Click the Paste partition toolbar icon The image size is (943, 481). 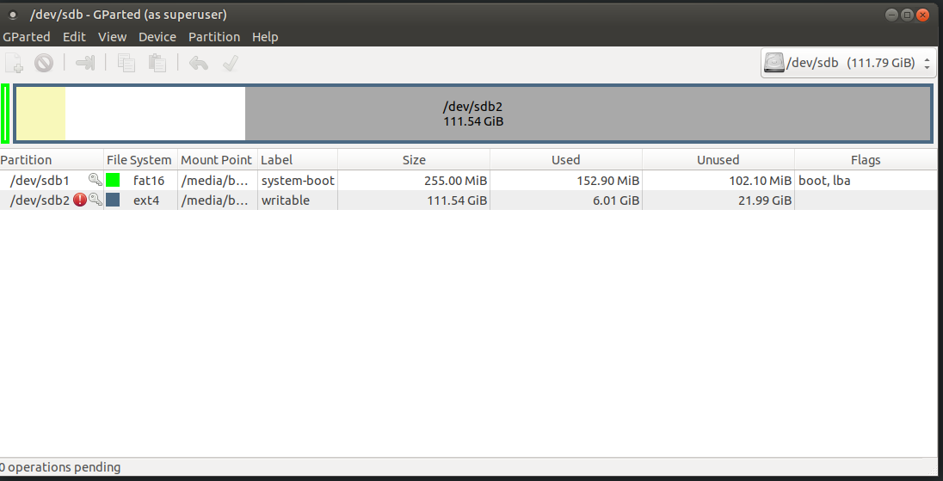coord(157,63)
